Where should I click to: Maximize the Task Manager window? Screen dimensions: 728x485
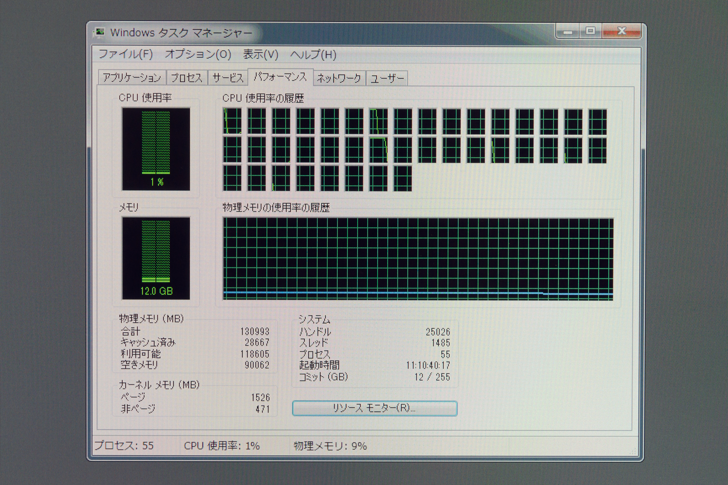590,32
